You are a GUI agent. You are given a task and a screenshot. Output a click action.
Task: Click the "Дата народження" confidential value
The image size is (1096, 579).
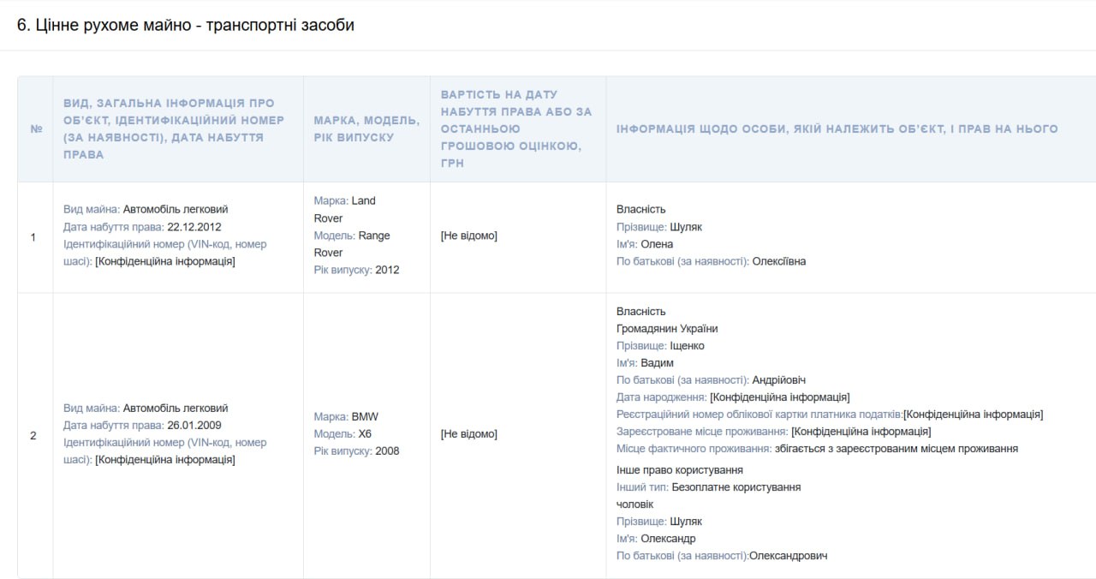pyautogui.click(x=780, y=397)
